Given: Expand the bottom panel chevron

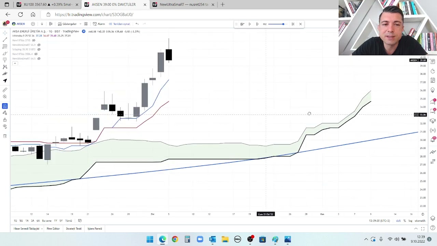Looking at the screenshot, I should point(416,229).
